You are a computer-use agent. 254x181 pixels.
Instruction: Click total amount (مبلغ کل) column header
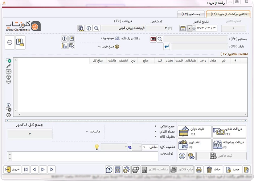tap(98, 60)
